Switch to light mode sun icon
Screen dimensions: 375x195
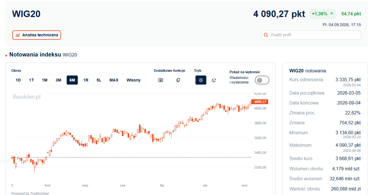point(201,80)
